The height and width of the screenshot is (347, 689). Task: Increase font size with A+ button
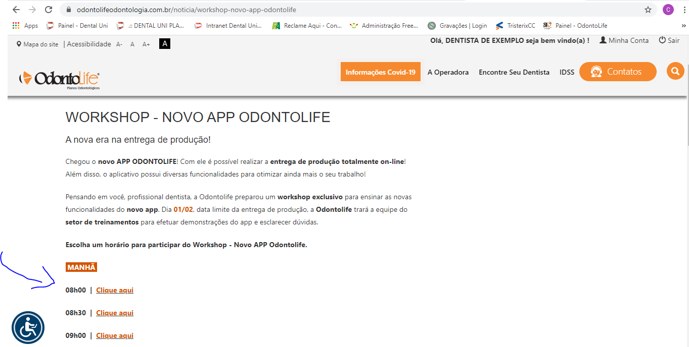(x=146, y=44)
